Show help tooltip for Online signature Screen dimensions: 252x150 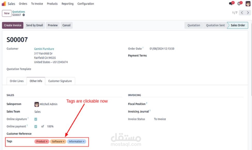click(28, 118)
